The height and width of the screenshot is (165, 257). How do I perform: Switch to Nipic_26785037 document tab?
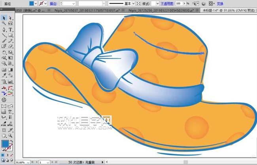tap(87, 10)
